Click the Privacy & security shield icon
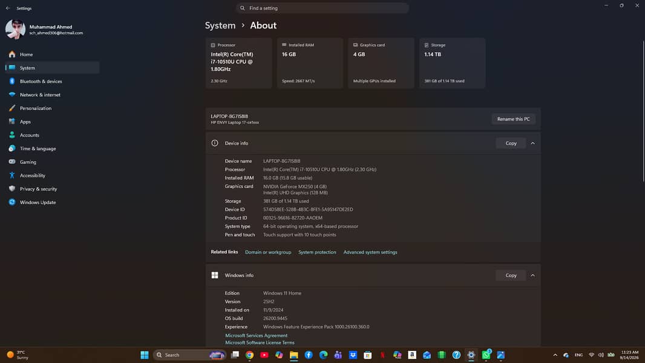Image resolution: width=645 pixels, height=363 pixels. point(12,189)
